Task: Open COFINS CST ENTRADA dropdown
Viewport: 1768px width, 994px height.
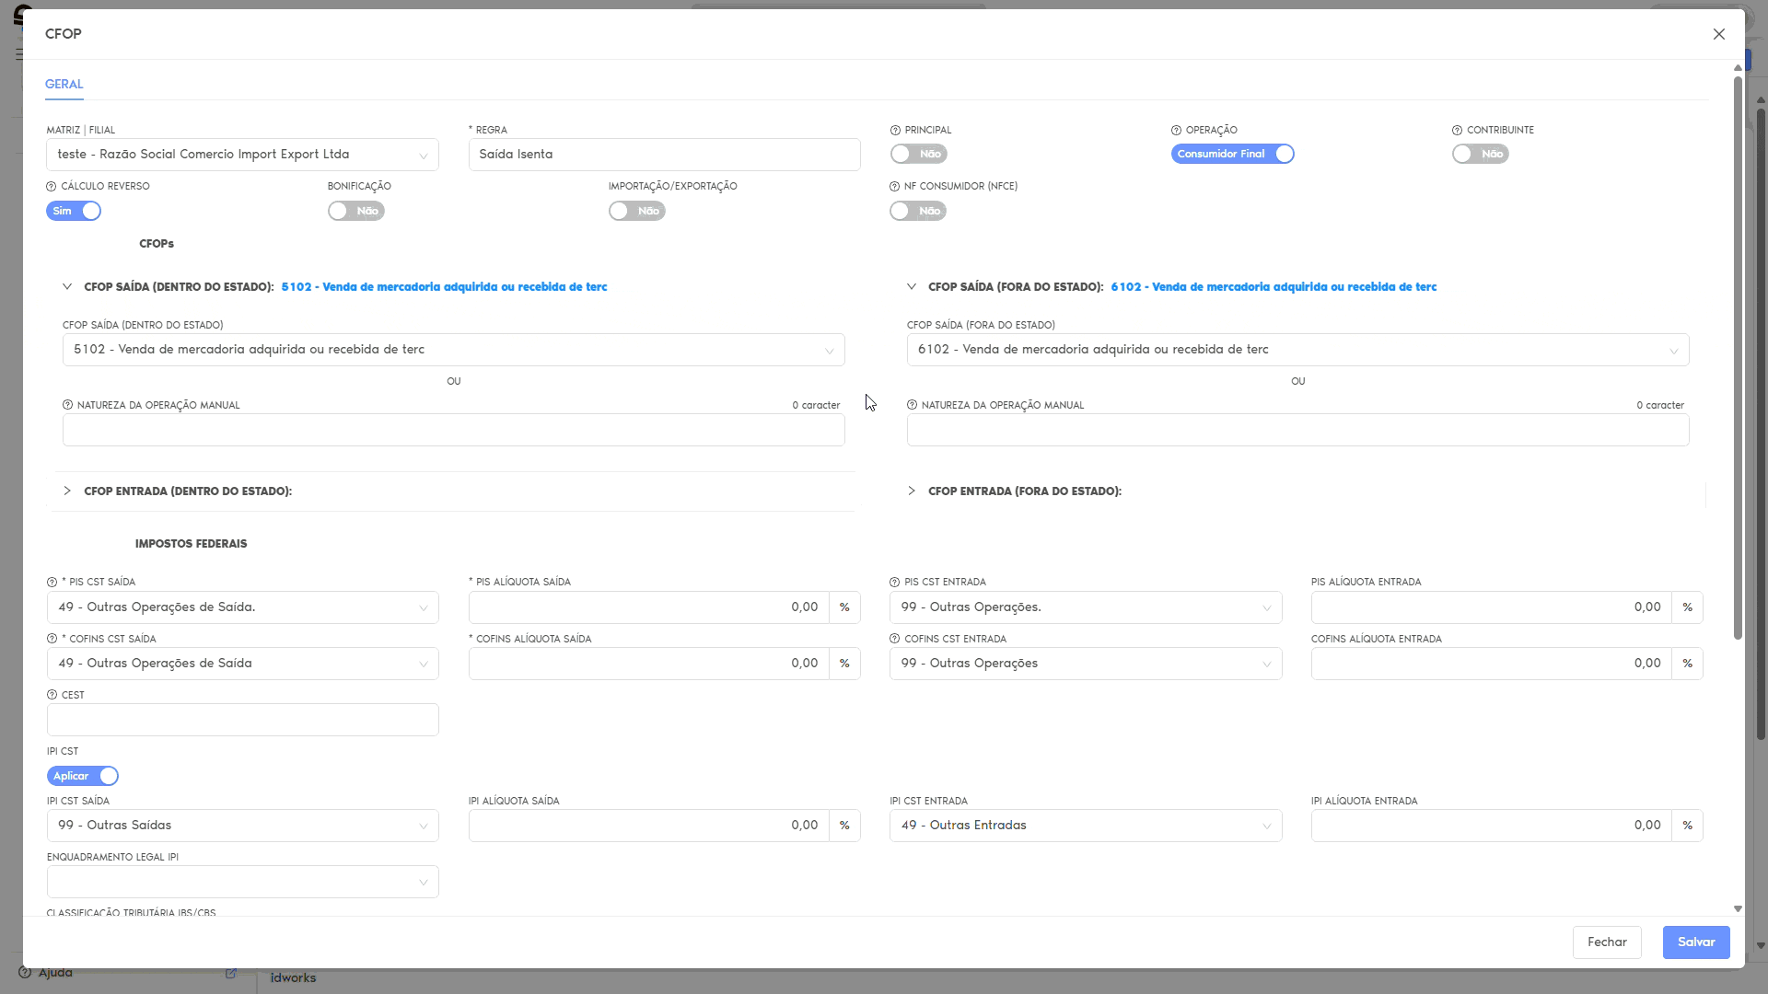Action: tap(1086, 664)
